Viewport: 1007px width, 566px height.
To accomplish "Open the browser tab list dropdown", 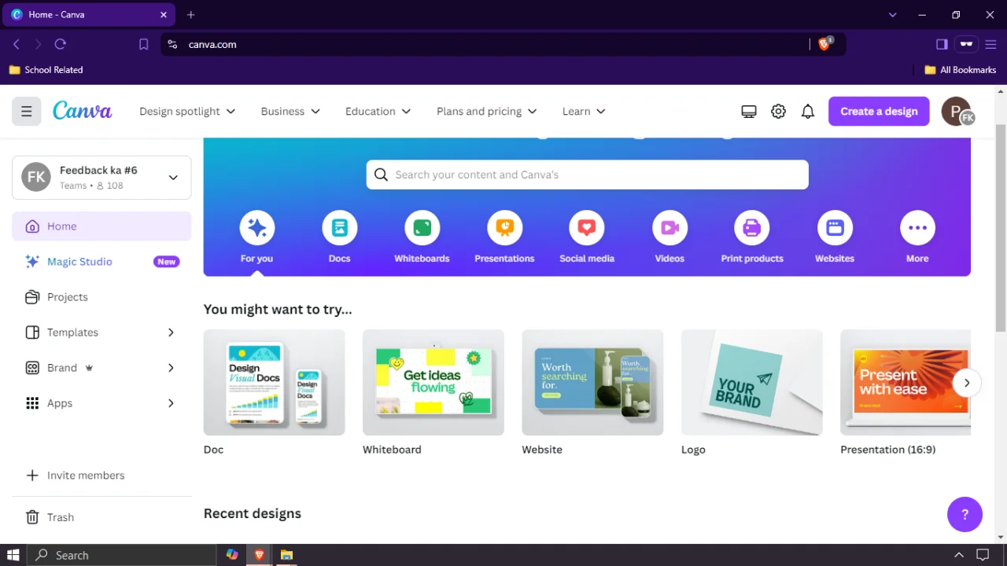I will tap(892, 15).
